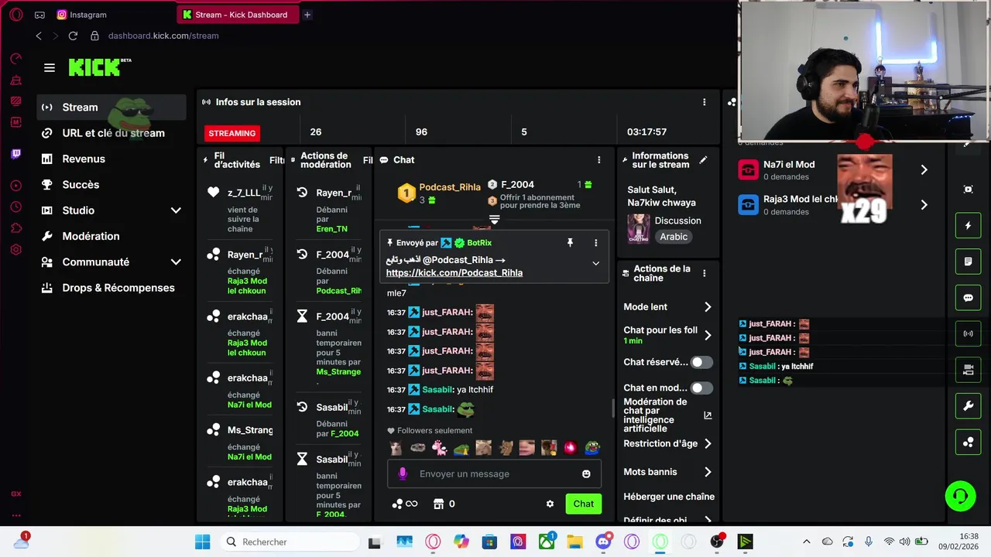Toggle the broadcast signal panel button
The image size is (991, 557).
pos(968,334)
